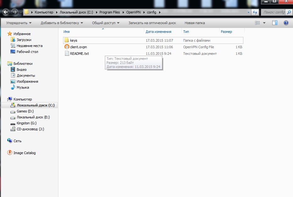
Task: Open Избранное favorites star in sidebar
Action: [10, 34]
